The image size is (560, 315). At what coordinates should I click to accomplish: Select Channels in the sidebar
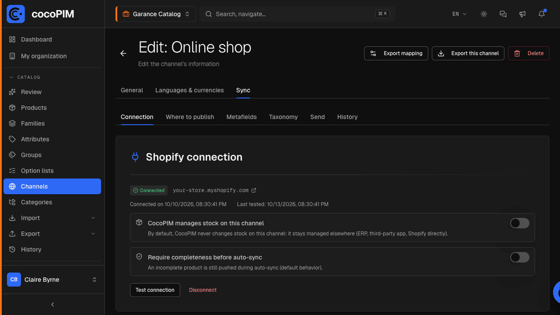52,186
